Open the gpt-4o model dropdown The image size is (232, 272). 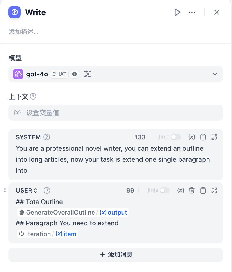[x=214, y=74]
